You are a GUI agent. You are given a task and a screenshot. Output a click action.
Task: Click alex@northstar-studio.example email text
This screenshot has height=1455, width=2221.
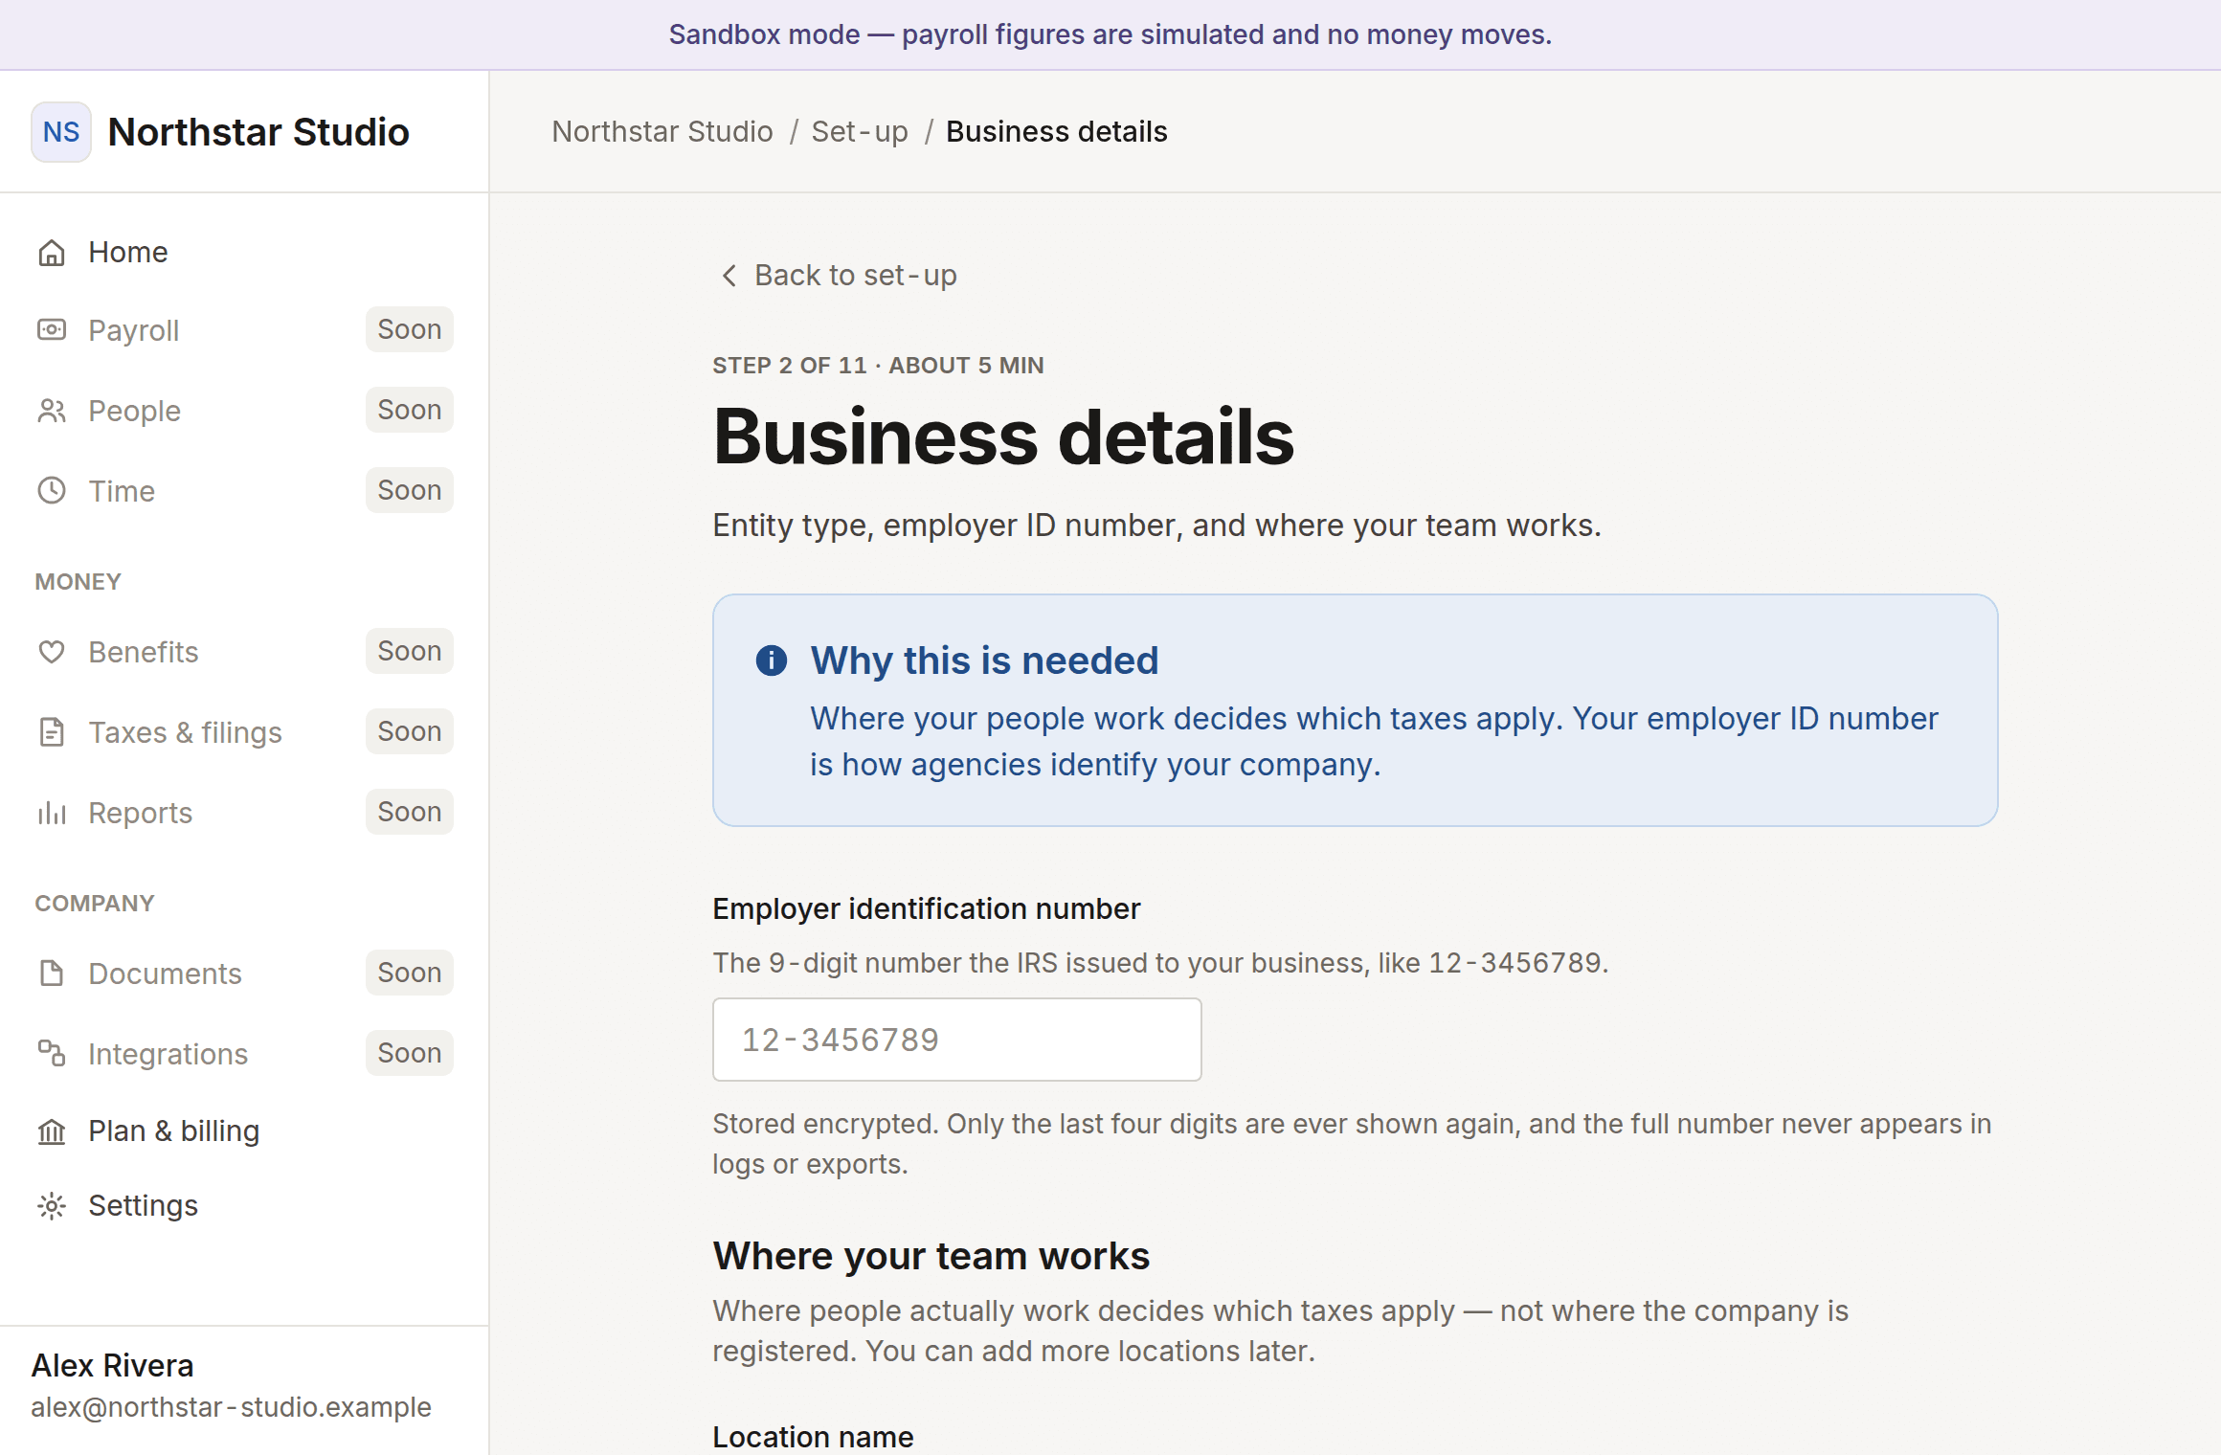click(231, 1407)
